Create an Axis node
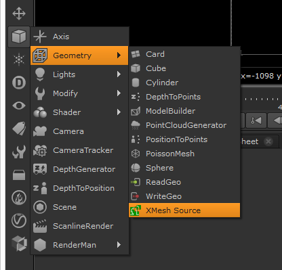 point(79,37)
